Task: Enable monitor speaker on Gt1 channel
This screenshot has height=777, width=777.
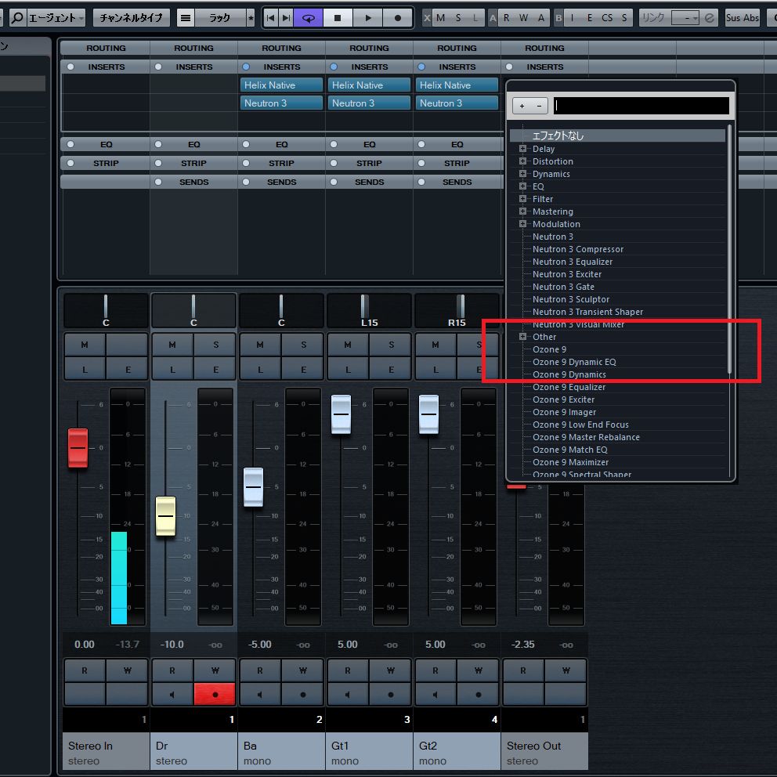Action: click(347, 694)
